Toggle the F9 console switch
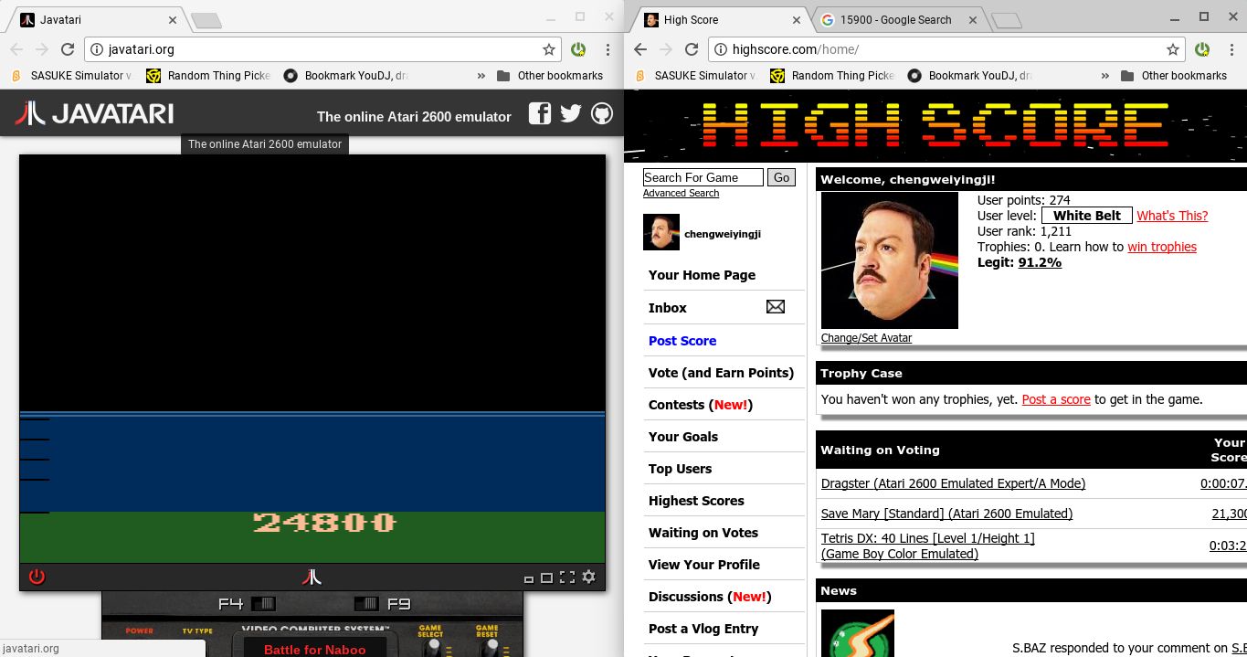This screenshot has height=657, width=1247. click(x=366, y=603)
